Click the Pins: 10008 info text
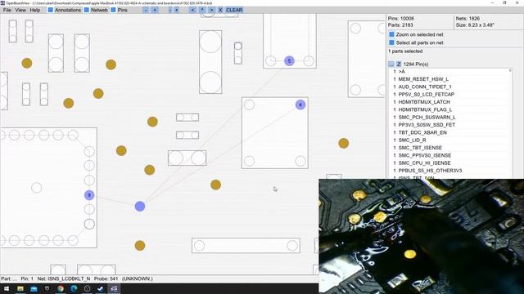Screen dimensions: 524x294 pyautogui.click(x=400, y=18)
